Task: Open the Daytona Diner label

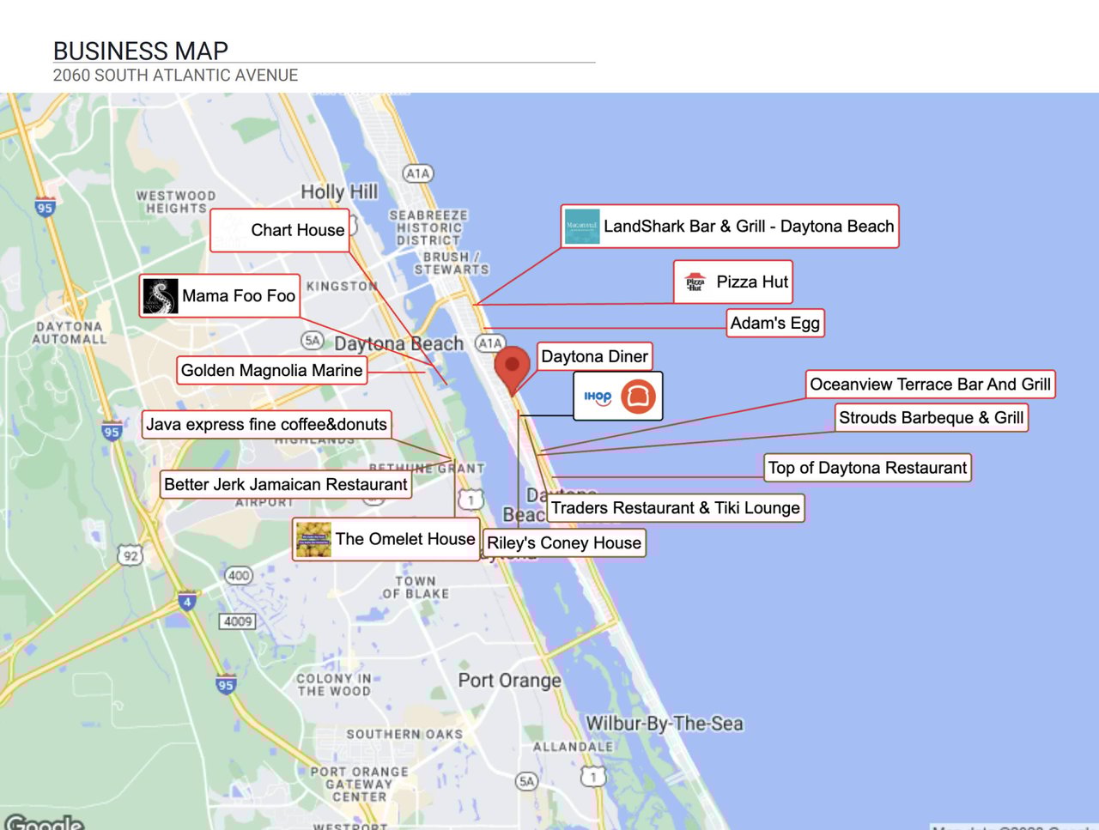Action: (x=594, y=356)
